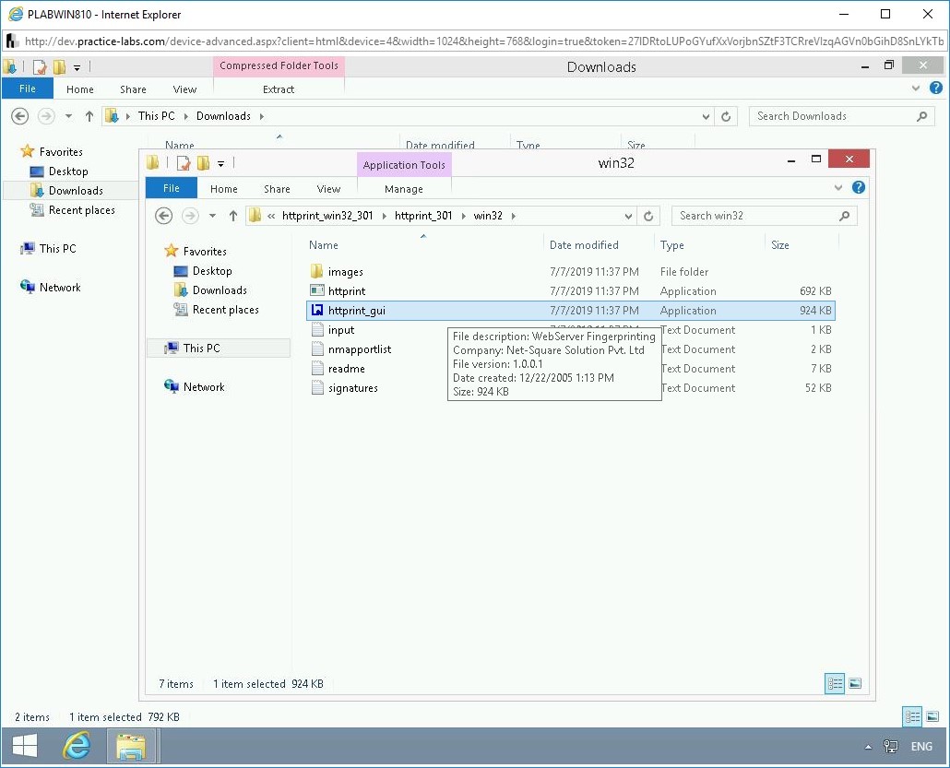This screenshot has height=768, width=950.
Task: Click the File button in win32 window
Action: coord(172,189)
